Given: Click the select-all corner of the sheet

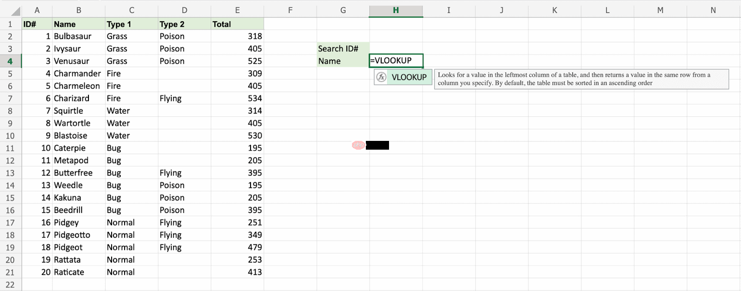Looking at the screenshot, I should (x=11, y=10).
